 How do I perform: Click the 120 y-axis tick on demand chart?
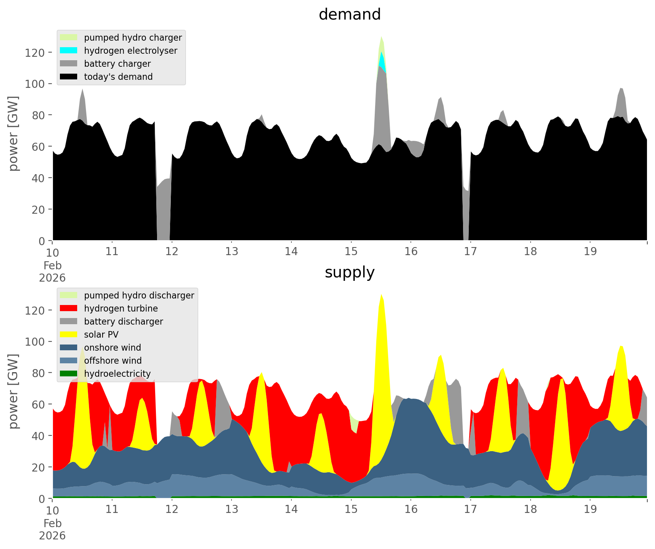point(35,53)
